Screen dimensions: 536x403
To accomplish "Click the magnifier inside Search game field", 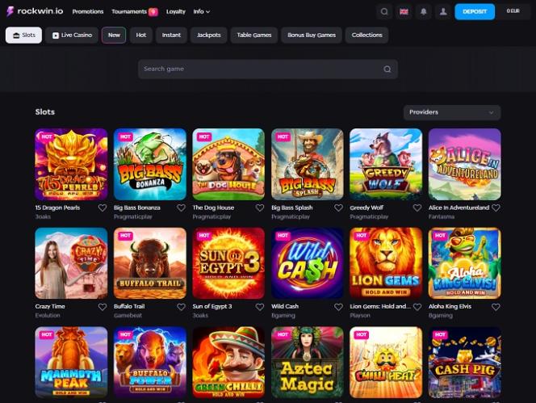I will coord(387,69).
